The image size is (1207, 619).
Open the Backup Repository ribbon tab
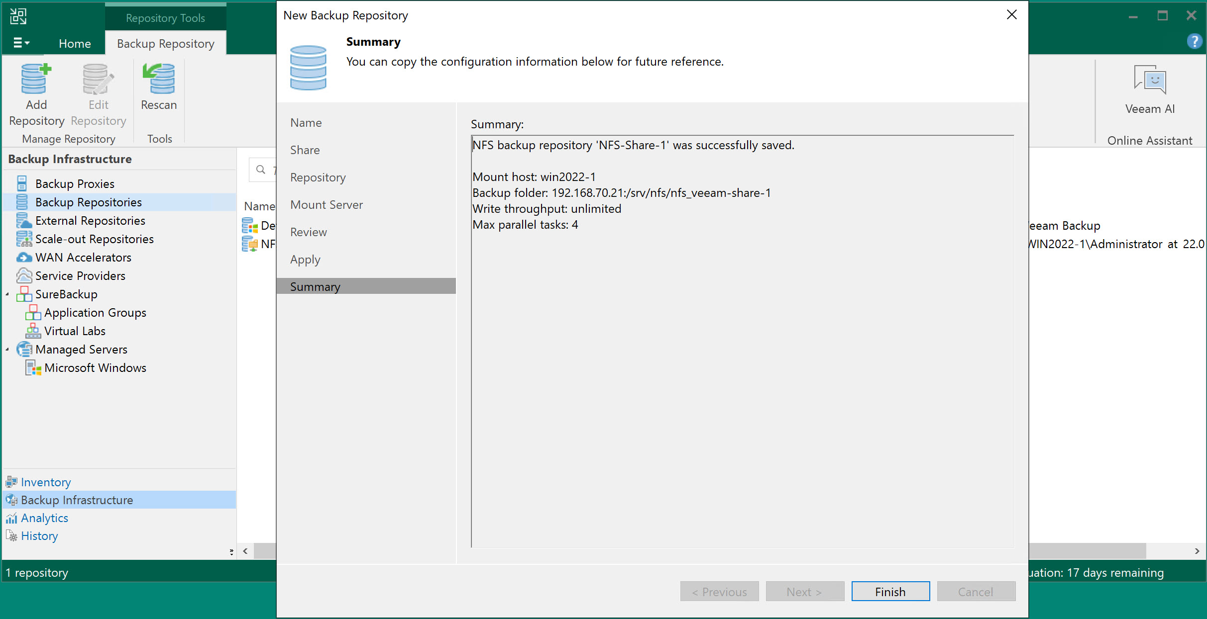165,44
